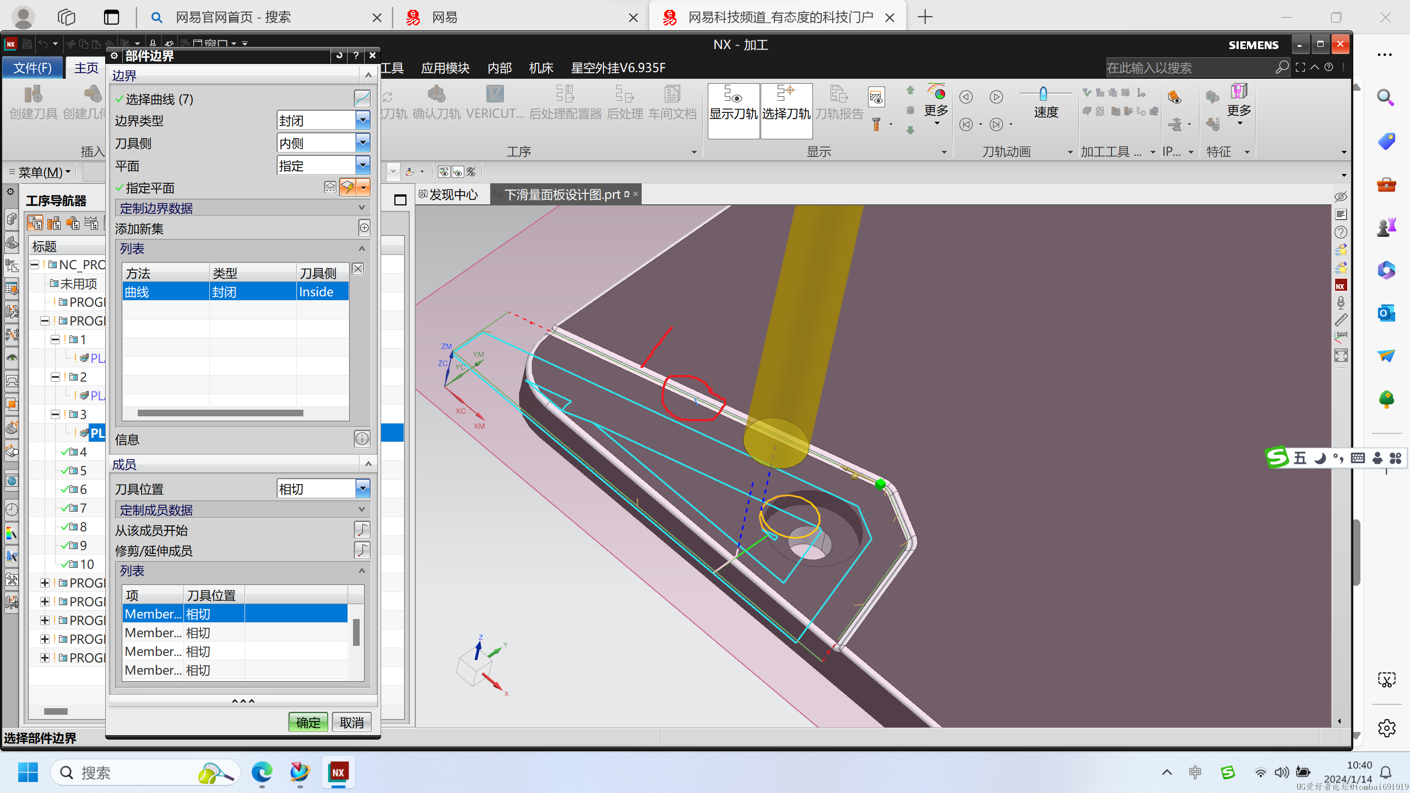
Task: Open Edge sidebar settings gear
Action: coord(1386,727)
